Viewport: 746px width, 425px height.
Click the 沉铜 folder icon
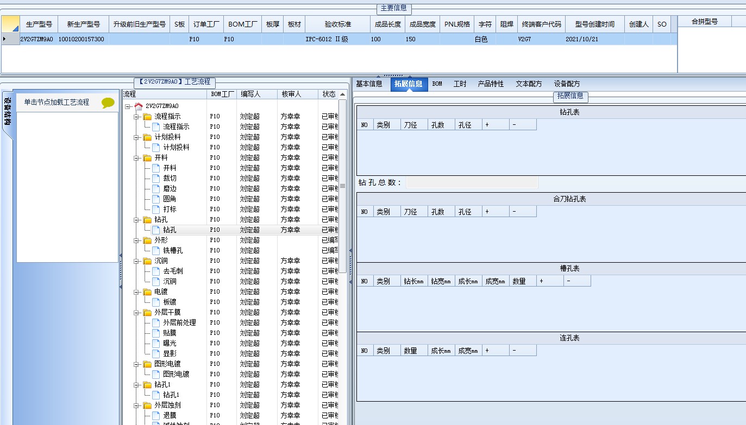coord(147,261)
